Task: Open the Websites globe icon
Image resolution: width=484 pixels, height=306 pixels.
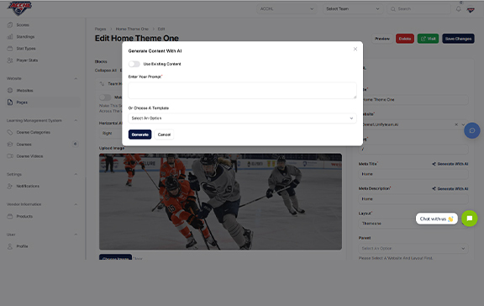Action: click(10, 91)
